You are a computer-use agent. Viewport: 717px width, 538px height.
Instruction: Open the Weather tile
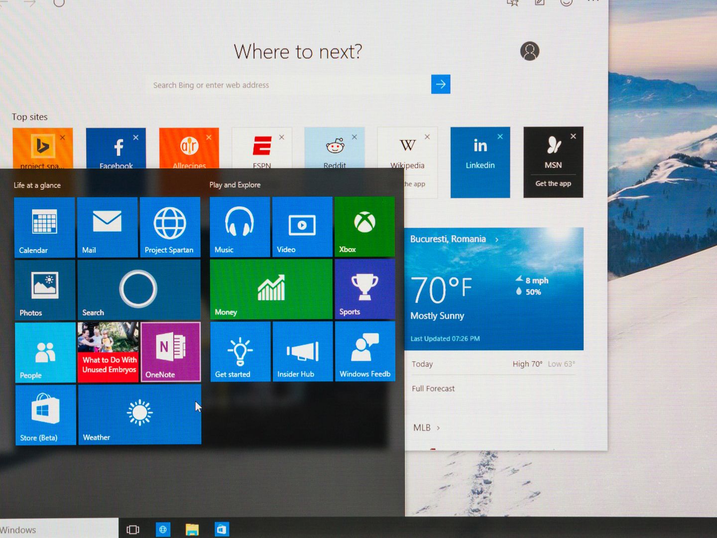click(x=140, y=414)
